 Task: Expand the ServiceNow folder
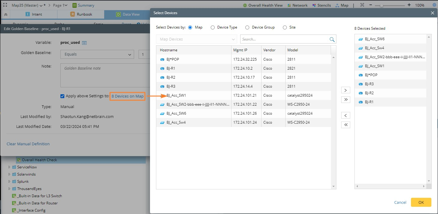click(x=9, y=167)
